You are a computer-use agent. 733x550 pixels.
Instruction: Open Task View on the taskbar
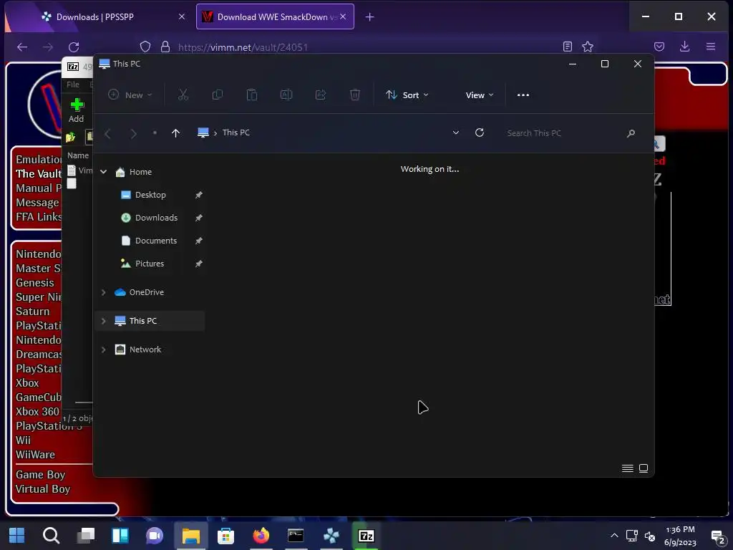coord(86,536)
